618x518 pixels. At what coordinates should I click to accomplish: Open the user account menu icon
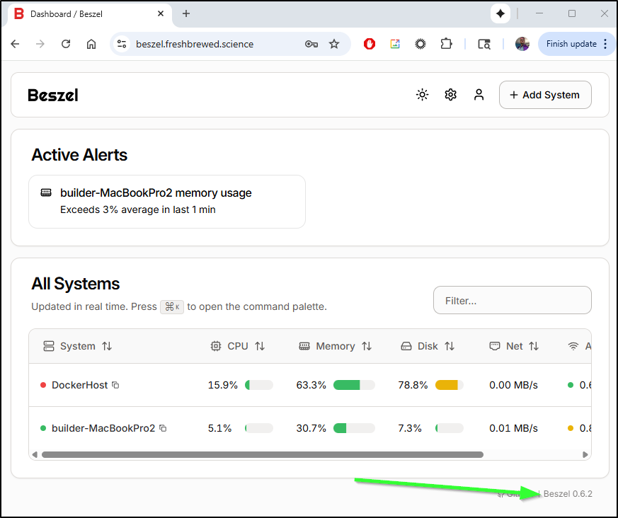pyautogui.click(x=479, y=95)
